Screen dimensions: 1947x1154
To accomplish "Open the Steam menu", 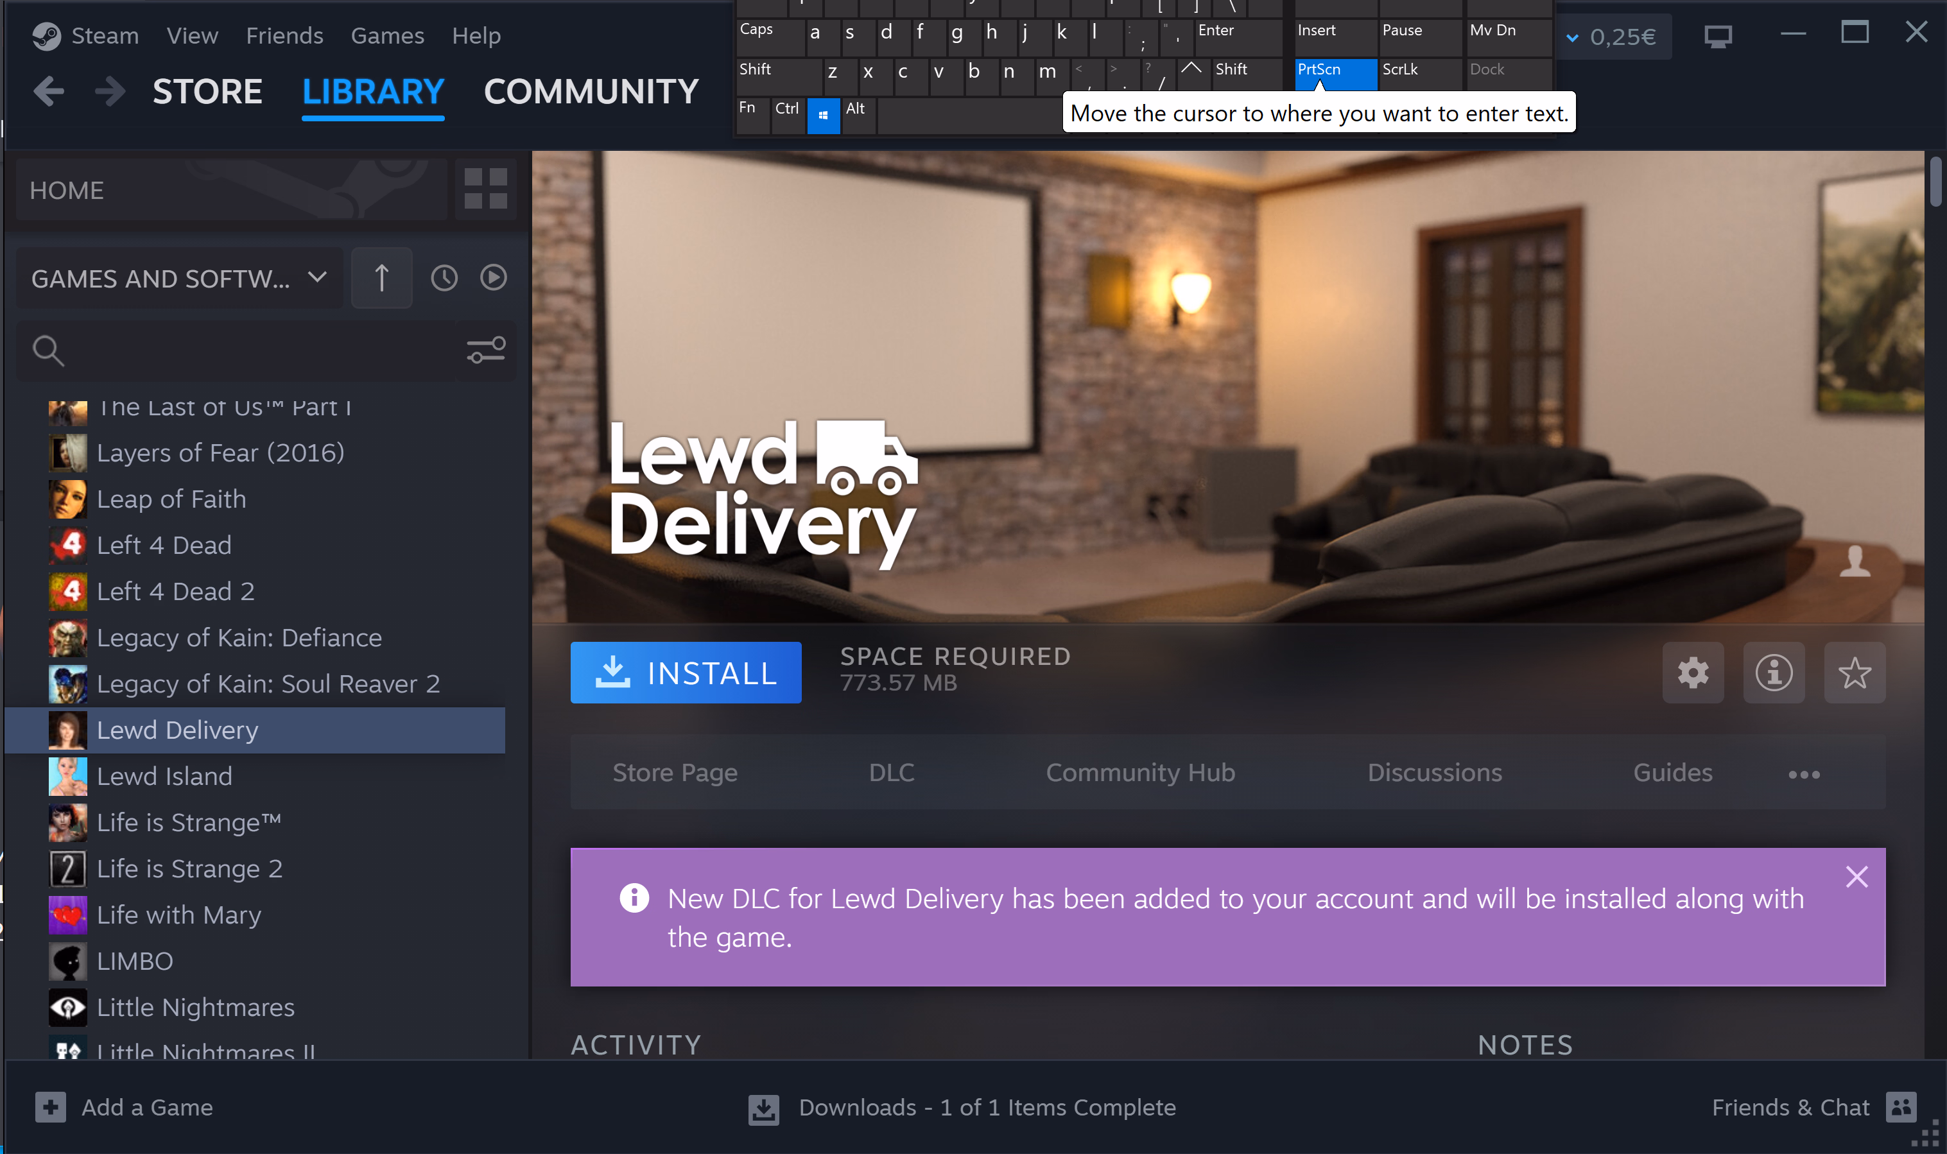I will pos(105,36).
